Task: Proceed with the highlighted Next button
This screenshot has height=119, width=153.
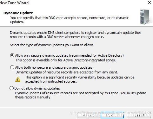Action: click(x=112, y=115)
